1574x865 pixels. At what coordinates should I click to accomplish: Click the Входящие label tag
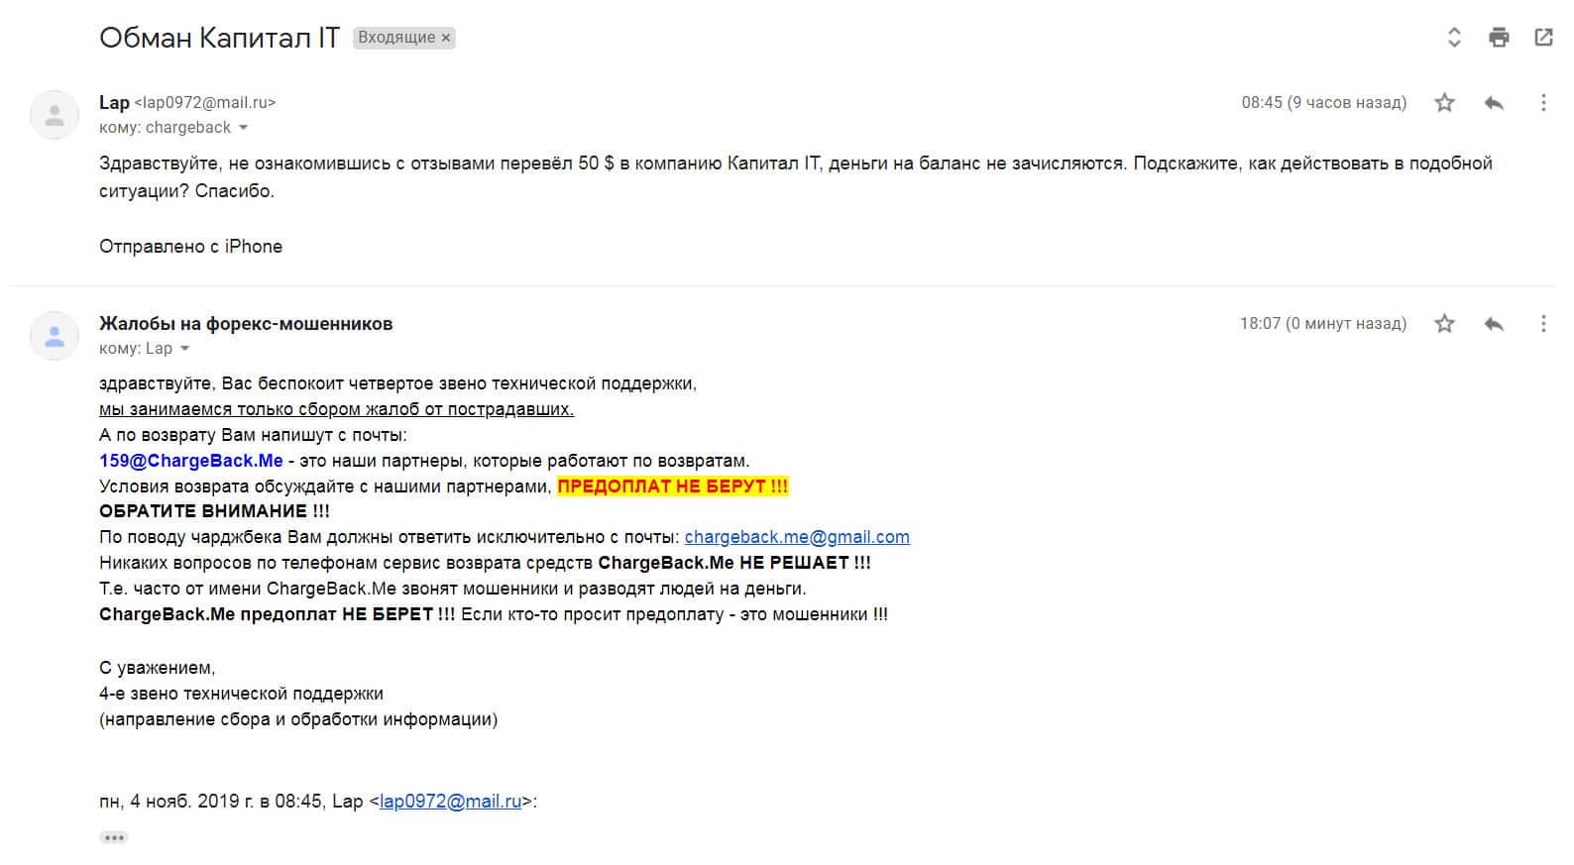pyautogui.click(x=396, y=38)
